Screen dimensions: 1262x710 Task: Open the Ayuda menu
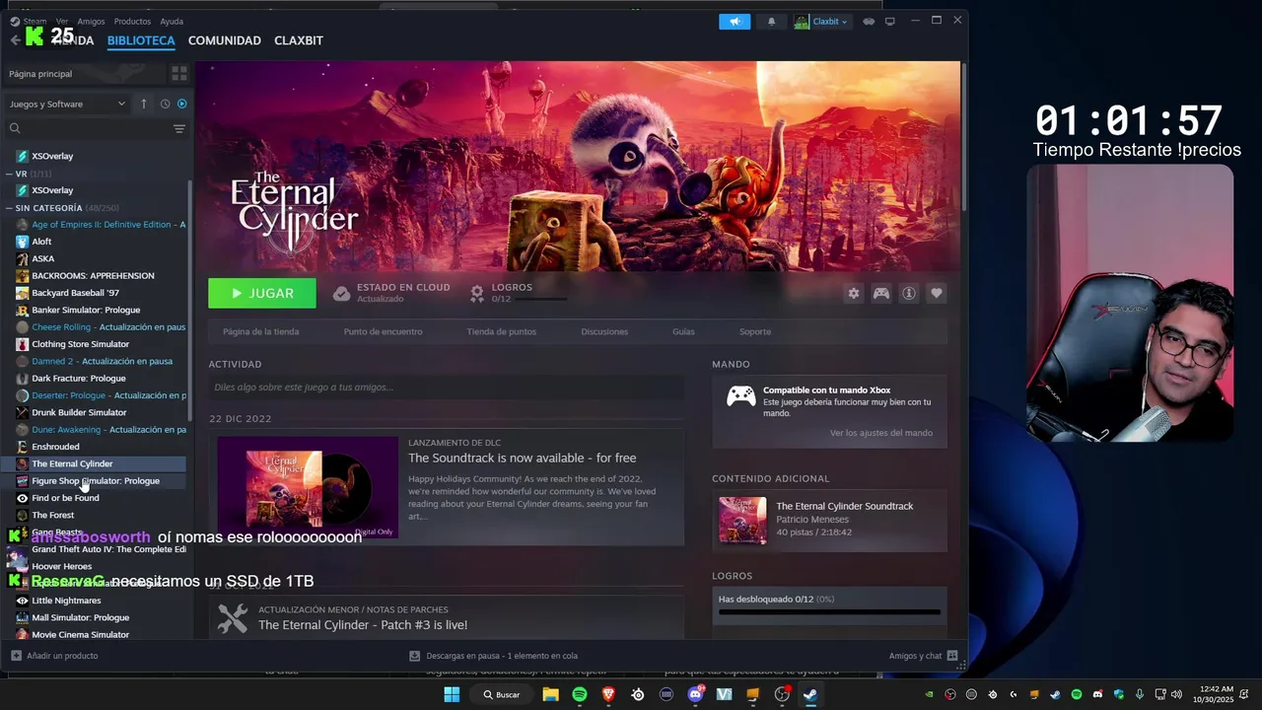(x=172, y=21)
